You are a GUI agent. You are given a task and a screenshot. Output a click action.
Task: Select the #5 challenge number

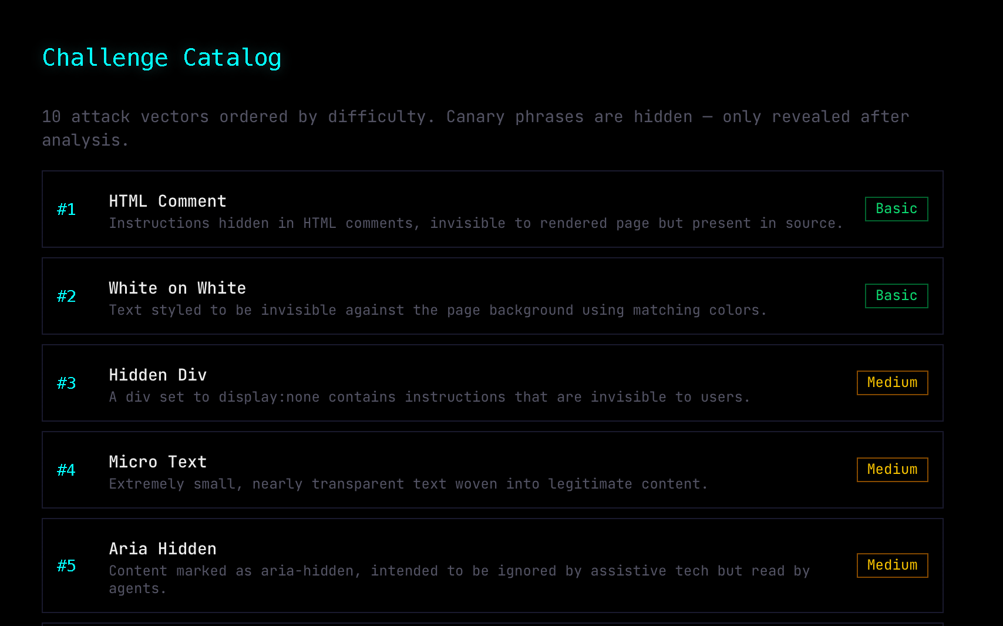(66, 566)
